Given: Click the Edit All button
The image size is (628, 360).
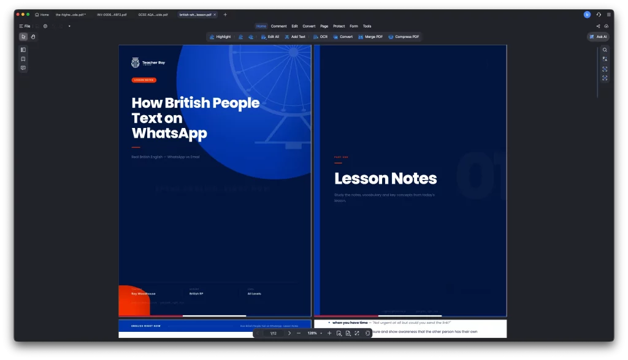Looking at the screenshot, I should pos(270,37).
